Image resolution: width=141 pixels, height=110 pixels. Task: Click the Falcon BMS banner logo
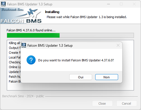(21, 16)
